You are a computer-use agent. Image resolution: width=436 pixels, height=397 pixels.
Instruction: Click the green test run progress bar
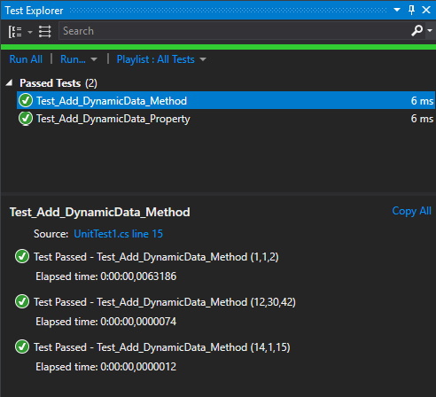[219, 47]
